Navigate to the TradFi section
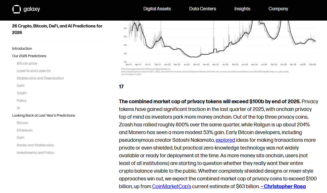The image size is (327, 193). pos(22,93)
